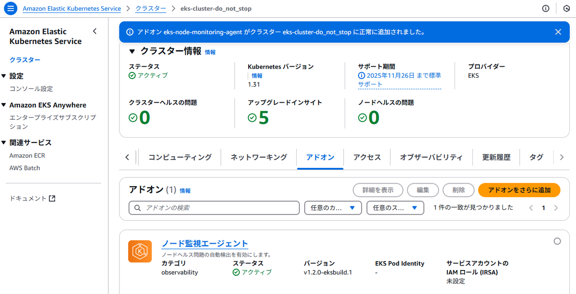
Task: Click the アップグレードインサイト value 5
Action: click(x=264, y=118)
